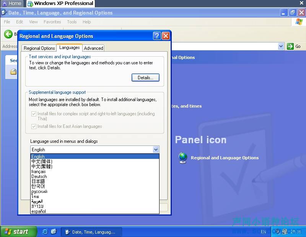Switch to the Windows XP Professional tab
The height and width of the screenshot is (237, 306).
pos(60,3)
